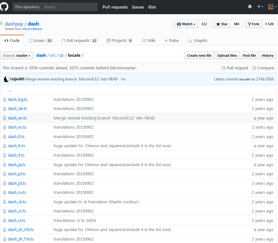Image resolution: width=278 pixels, height=243 pixels.
Task: View the 384 stargazers count
Action: (236, 24)
